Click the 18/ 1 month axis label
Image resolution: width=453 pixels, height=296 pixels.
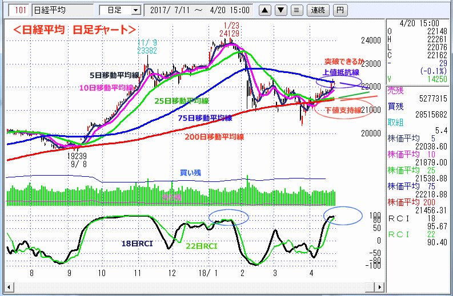point(208,273)
